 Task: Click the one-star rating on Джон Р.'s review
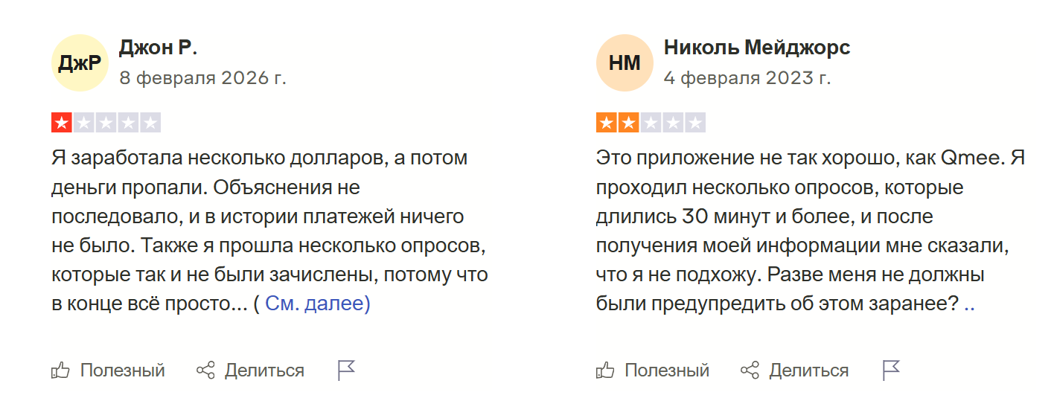(106, 123)
